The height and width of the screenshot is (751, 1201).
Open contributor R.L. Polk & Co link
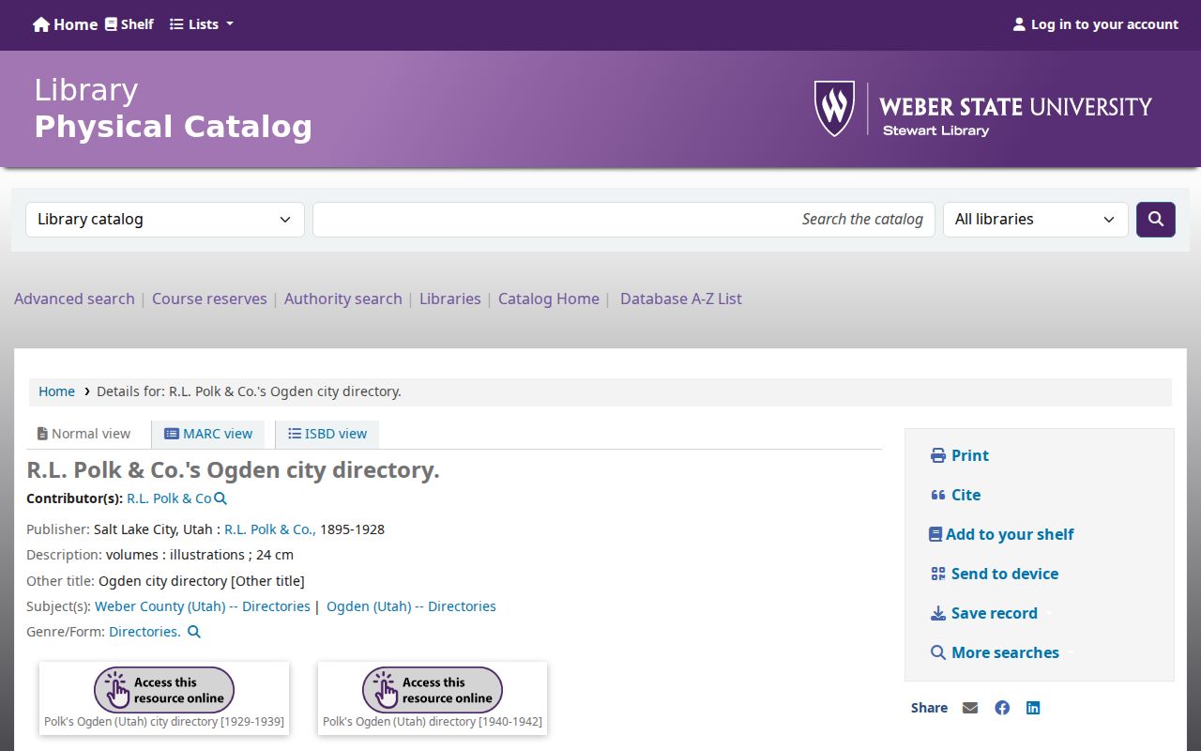(x=169, y=498)
